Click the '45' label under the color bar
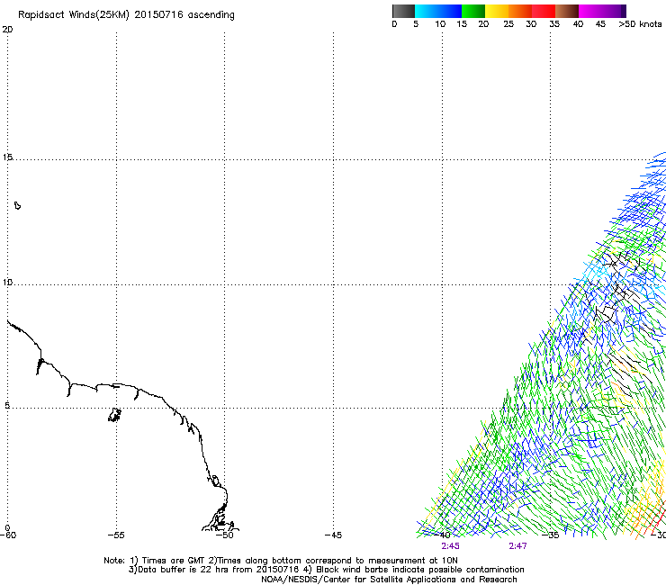The height and width of the screenshot is (585, 666). (x=600, y=24)
